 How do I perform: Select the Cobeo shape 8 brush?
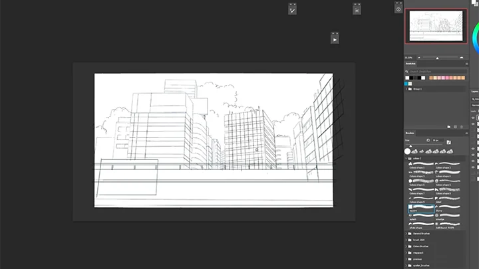tap(448, 191)
